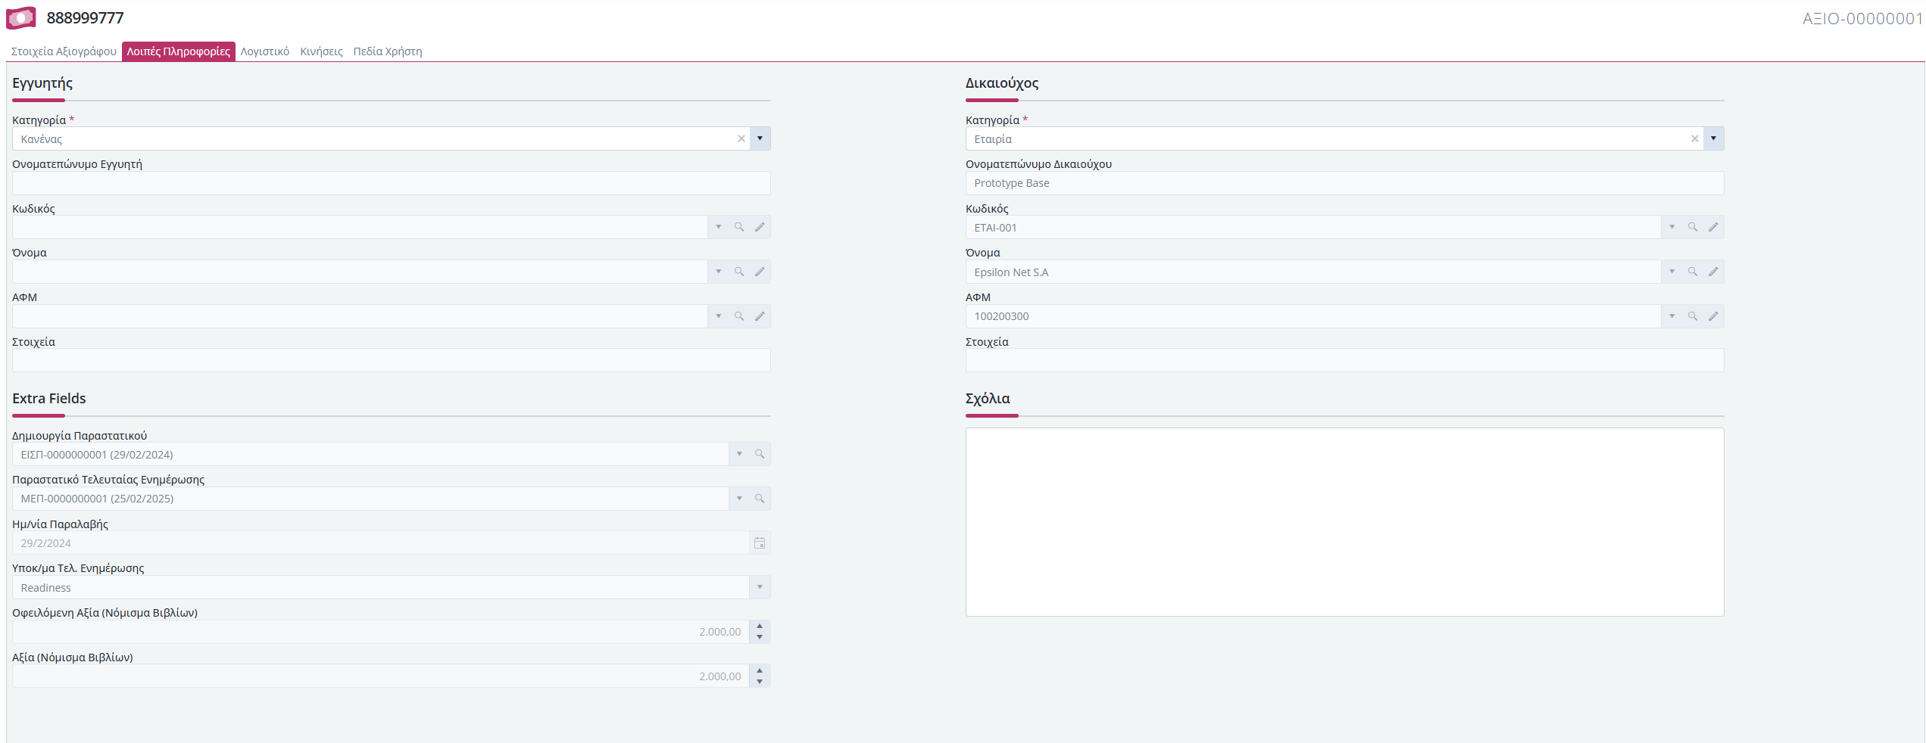The height and width of the screenshot is (743, 1926).
Task: Decrease Οφειλόμενη Αξία with down arrow
Action: click(760, 637)
